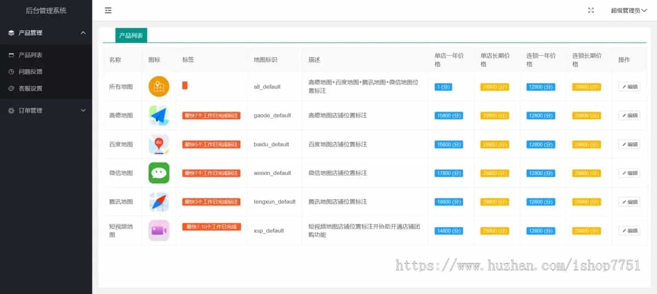Image resolution: width=657 pixels, height=294 pixels.
Task: Click the orange tag in gaode_default row
Action: tap(211, 115)
